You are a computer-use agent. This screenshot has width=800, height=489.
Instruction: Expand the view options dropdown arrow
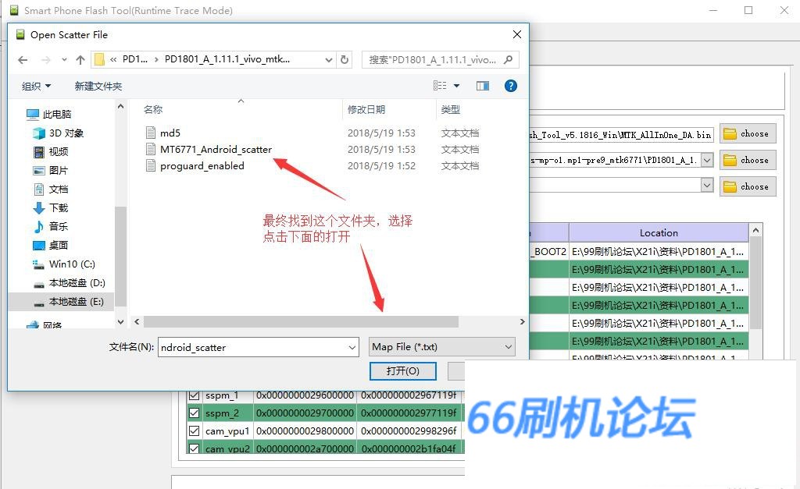coord(456,86)
